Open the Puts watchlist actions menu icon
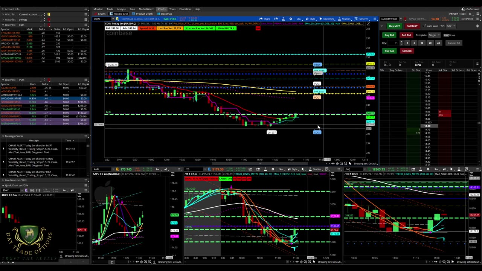 point(86,80)
